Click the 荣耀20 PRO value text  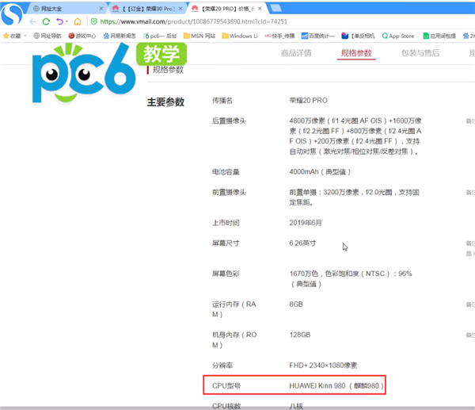point(309,101)
